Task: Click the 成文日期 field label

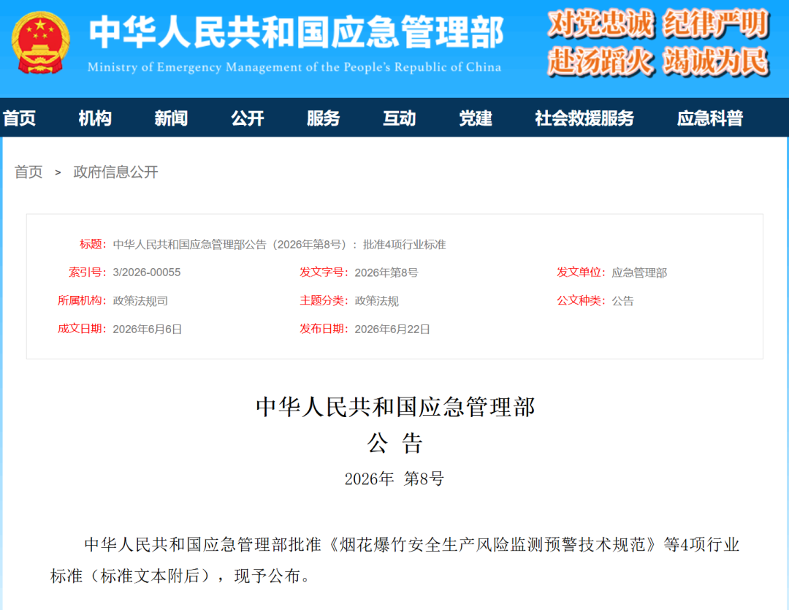Action: coord(82,329)
